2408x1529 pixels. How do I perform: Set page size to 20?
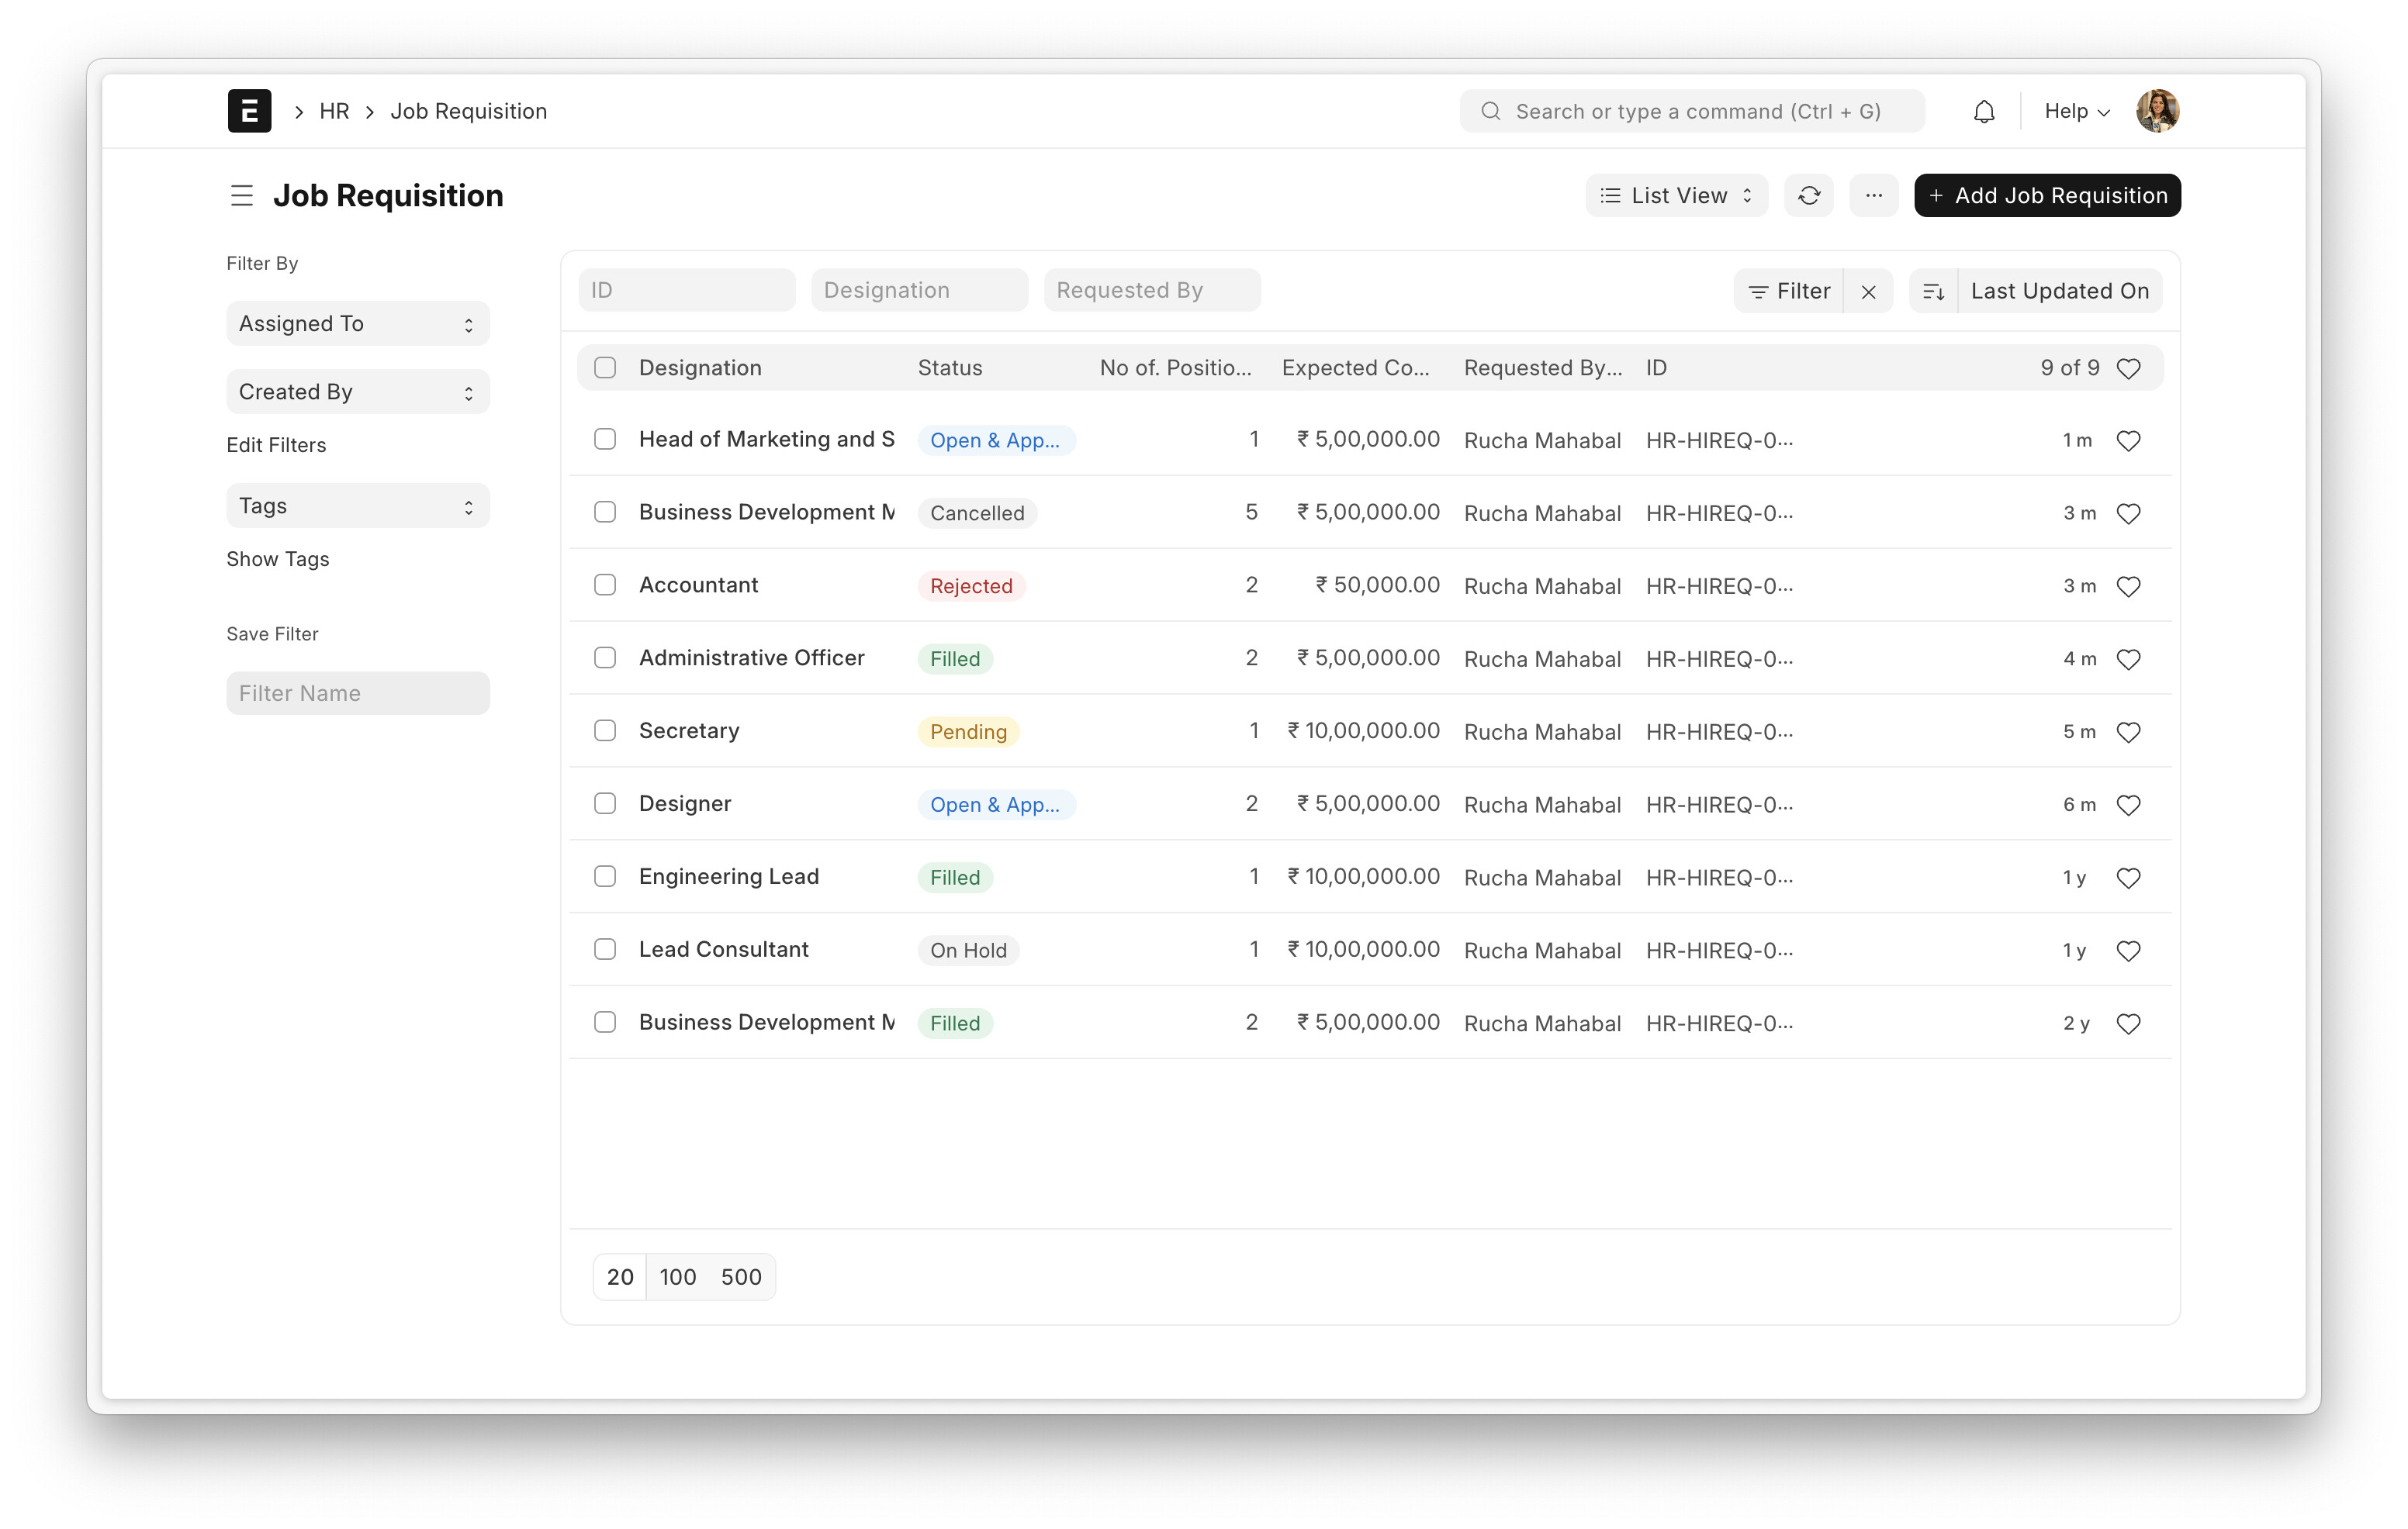pos(620,1278)
